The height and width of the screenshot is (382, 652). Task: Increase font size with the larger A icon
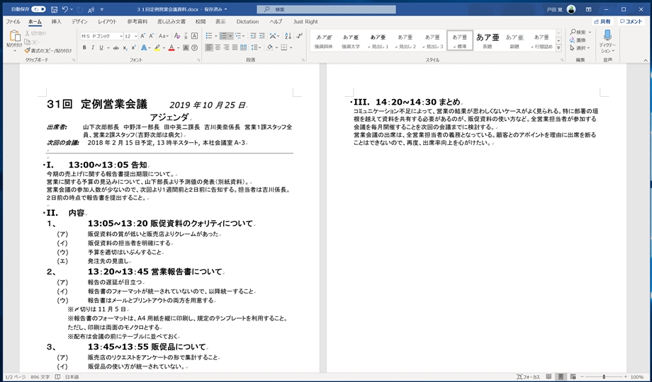point(142,36)
